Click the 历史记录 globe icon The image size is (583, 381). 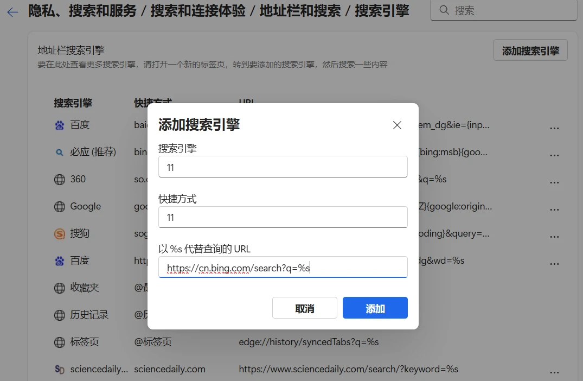60,315
